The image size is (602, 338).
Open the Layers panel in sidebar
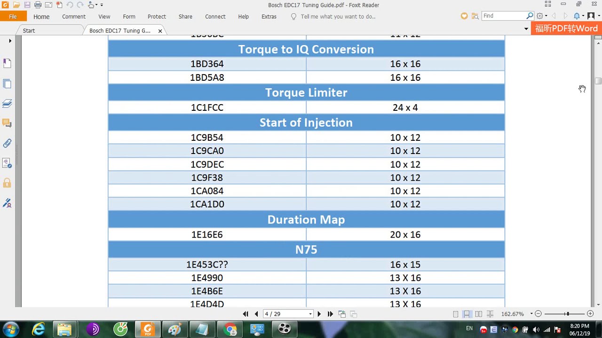click(7, 103)
